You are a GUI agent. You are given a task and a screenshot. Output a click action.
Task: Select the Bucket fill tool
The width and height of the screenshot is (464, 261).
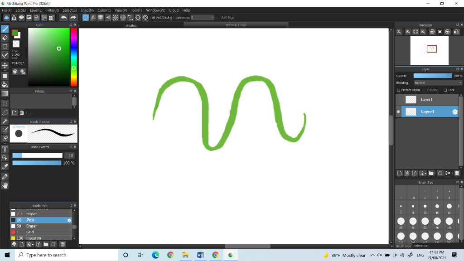click(5, 85)
